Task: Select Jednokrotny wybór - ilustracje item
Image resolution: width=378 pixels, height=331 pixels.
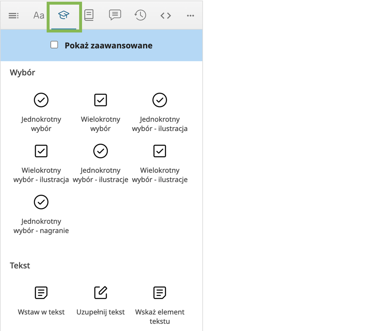Action: point(100,151)
